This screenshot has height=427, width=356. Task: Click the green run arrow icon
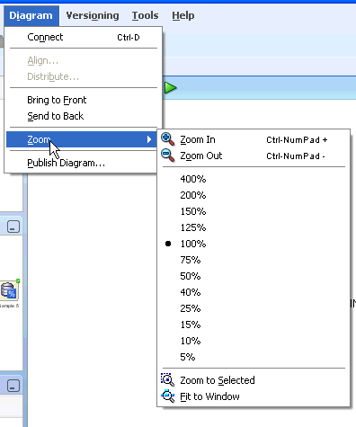tap(171, 88)
